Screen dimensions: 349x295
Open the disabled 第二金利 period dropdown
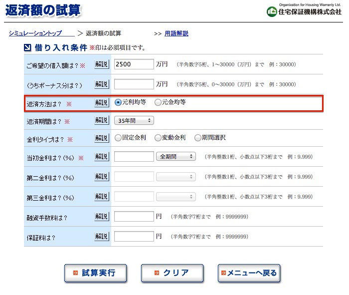[176, 177]
